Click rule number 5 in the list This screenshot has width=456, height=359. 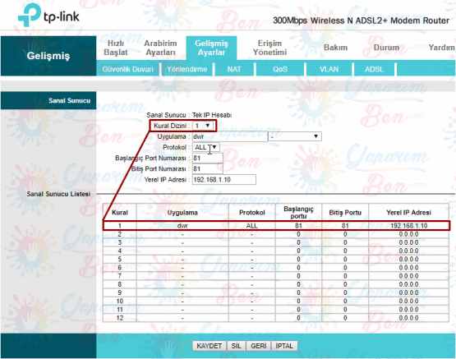(x=119, y=259)
